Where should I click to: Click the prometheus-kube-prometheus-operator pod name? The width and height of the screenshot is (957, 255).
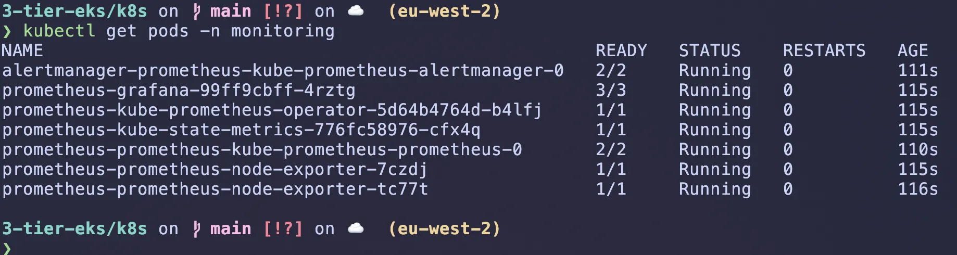272,110
